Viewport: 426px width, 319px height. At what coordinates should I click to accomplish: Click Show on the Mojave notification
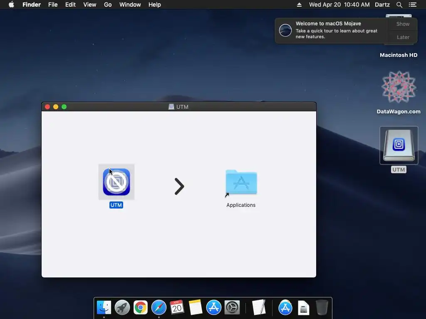[403, 24]
